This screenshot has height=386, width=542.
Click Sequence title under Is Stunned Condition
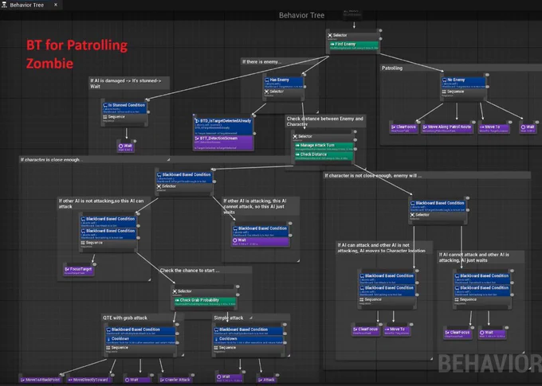click(116, 117)
